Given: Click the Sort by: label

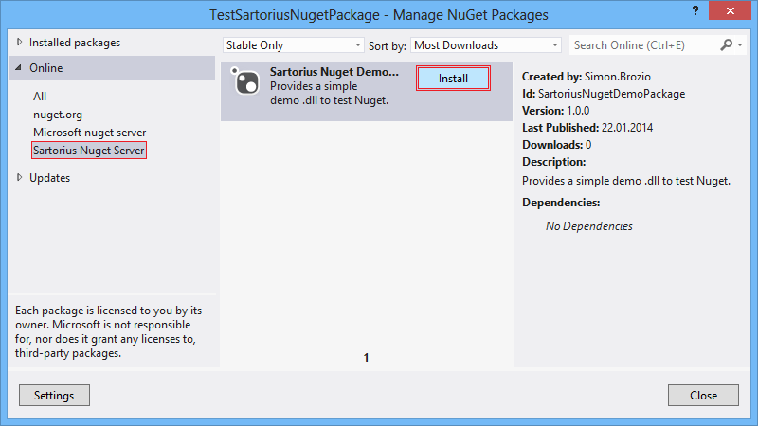Looking at the screenshot, I should [387, 45].
